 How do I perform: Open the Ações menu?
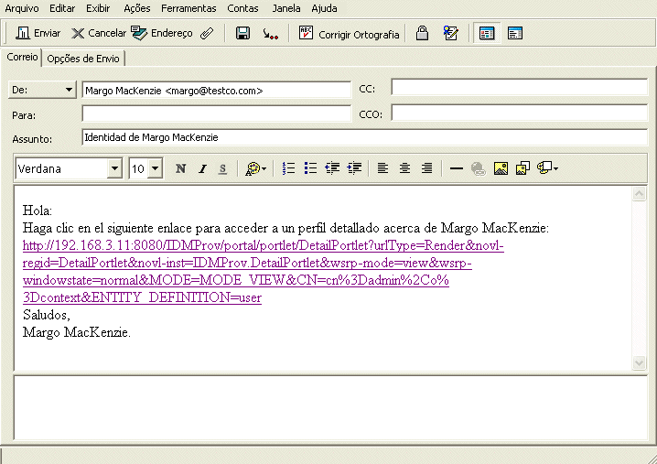coord(137,8)
